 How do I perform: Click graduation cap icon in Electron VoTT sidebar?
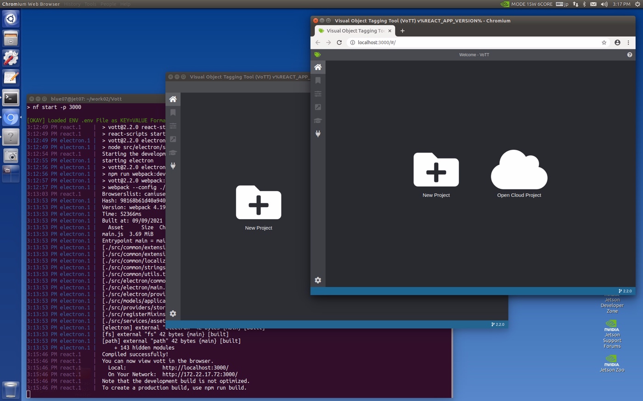[173, 153]
